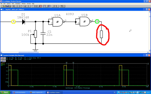Click the Save floppy disk icon
151x94 pixels.
point(7,6)
